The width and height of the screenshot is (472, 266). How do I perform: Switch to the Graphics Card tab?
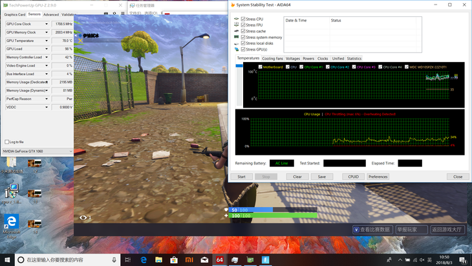[14, 14]
